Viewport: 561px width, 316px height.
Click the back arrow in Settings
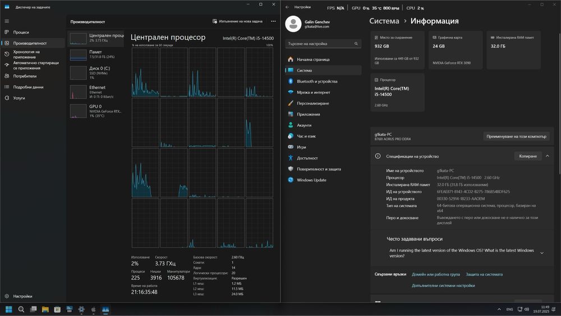click(287, 7)
